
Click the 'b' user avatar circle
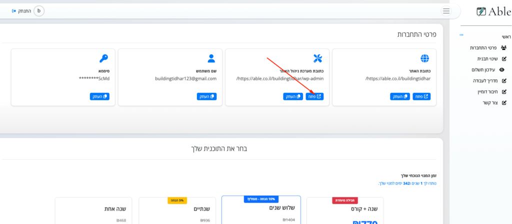click(39, 11)
